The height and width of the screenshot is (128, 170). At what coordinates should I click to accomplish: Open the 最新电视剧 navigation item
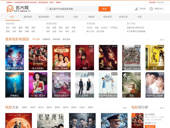tap(44, 17)
